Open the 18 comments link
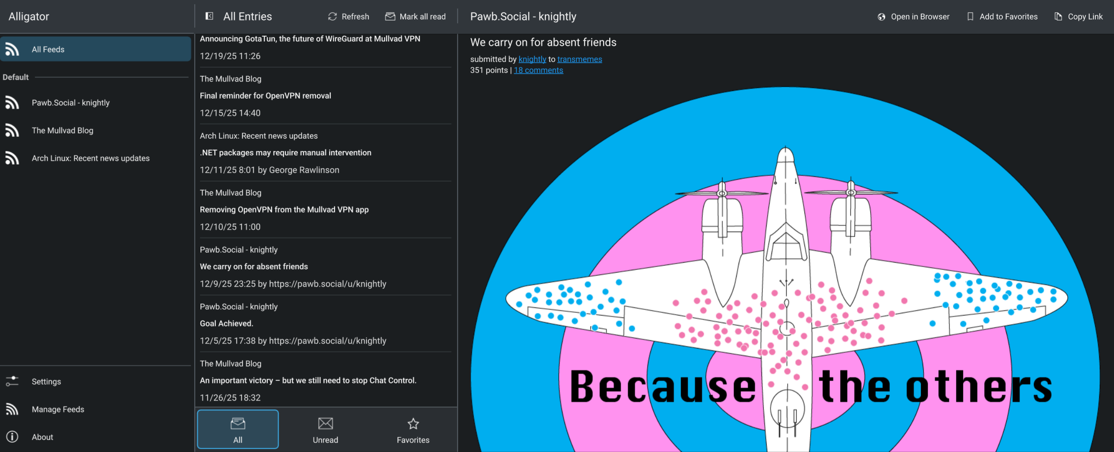Screen dimensions: 1114x452 (538, 70)
